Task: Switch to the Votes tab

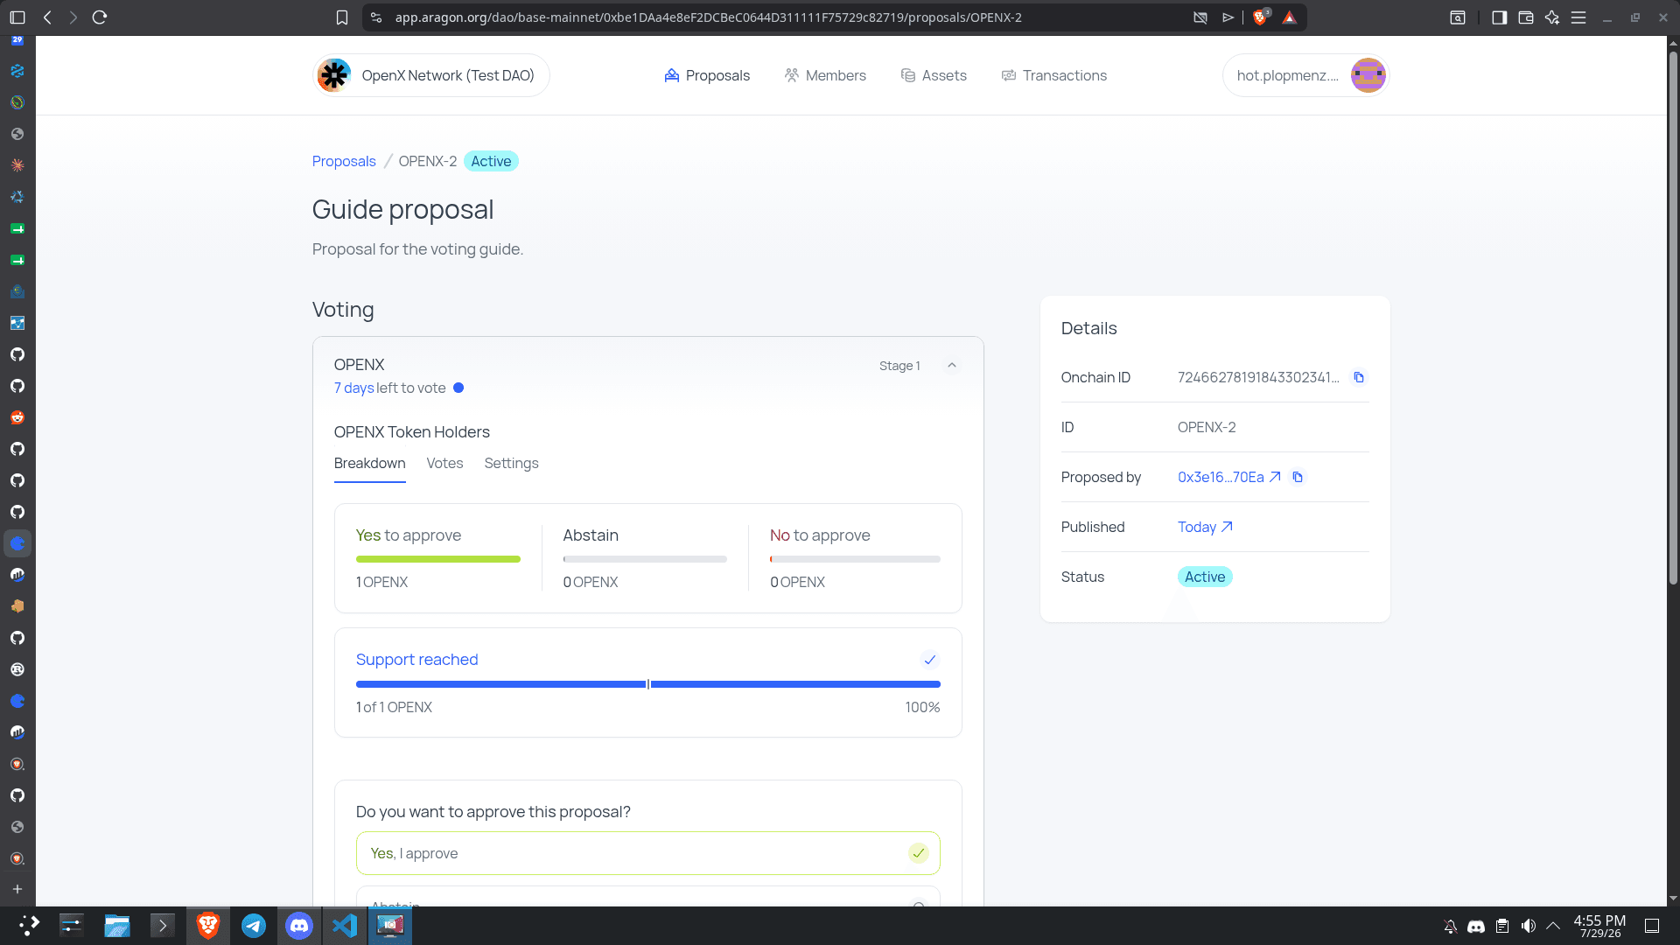Action: point(444,464)
